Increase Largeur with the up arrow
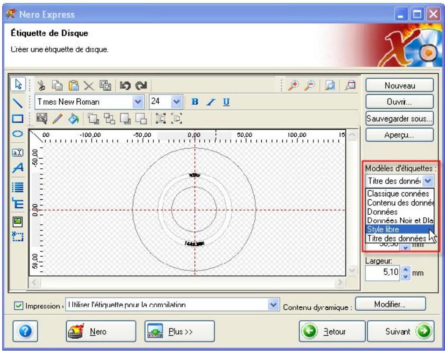445x351 pixels. (x=406, y=269)
